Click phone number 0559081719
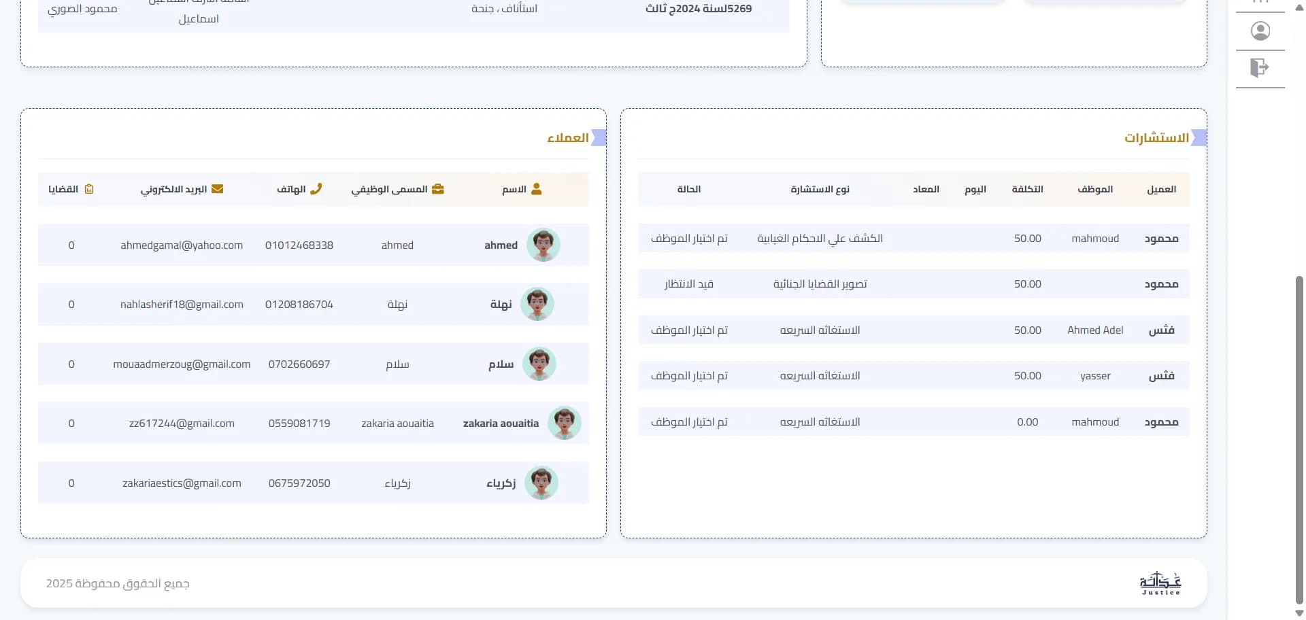Screen dimensions: 1306x620 299,424
